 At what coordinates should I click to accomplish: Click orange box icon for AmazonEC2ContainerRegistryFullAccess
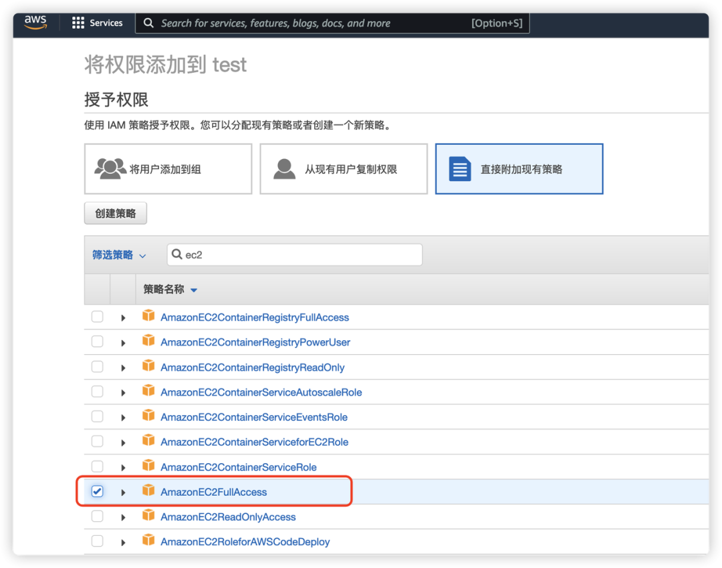(x=148, y=315)
